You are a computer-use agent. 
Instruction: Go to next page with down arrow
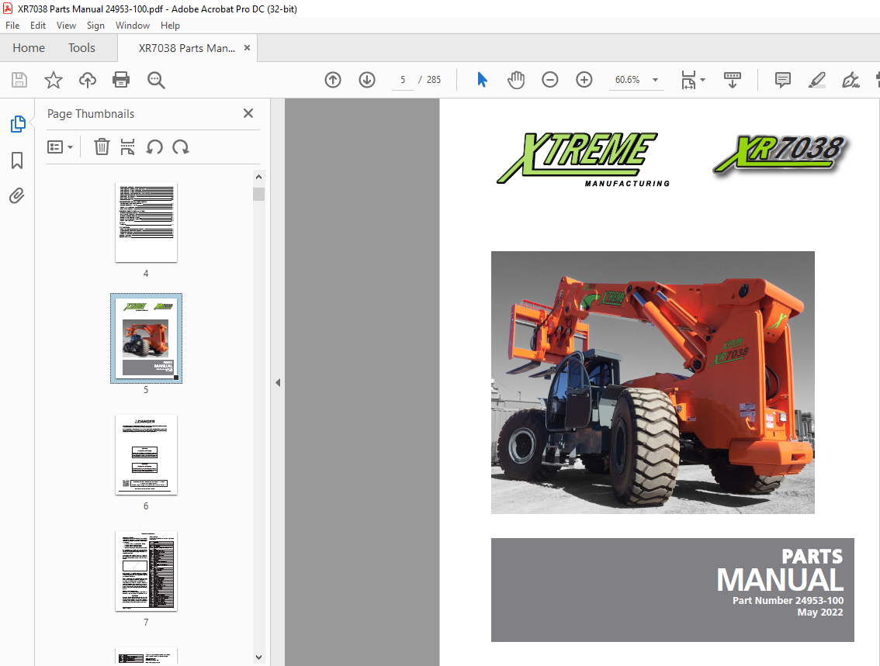point(367,80)
